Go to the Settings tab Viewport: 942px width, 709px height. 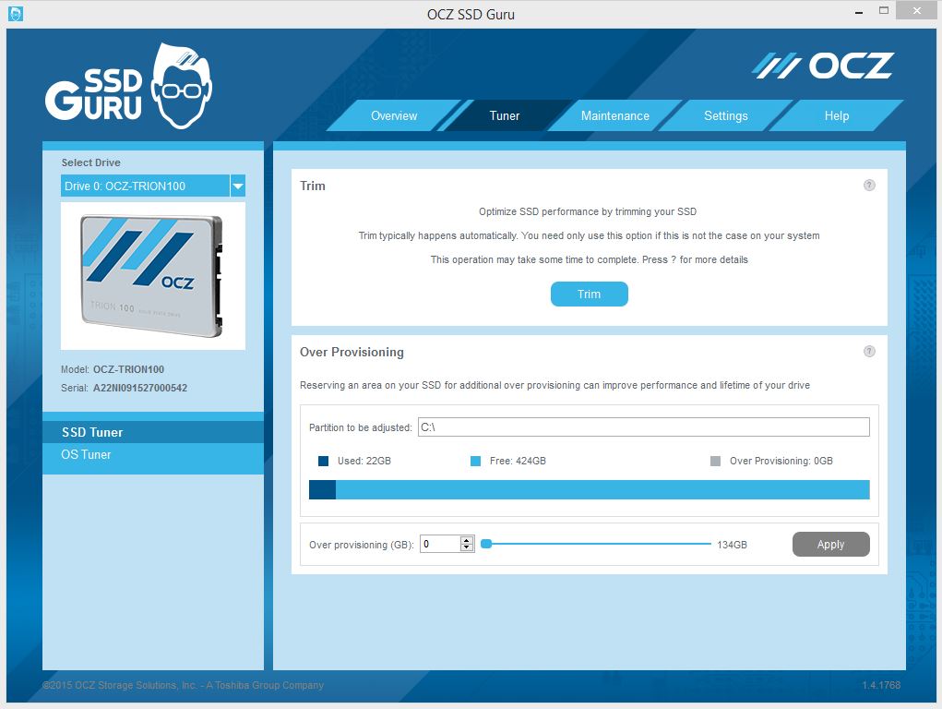click(x=726, y=115)
